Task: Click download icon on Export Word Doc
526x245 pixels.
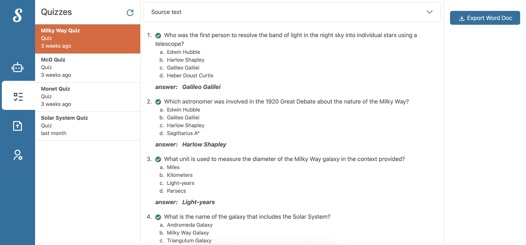Action: (462, 18)
